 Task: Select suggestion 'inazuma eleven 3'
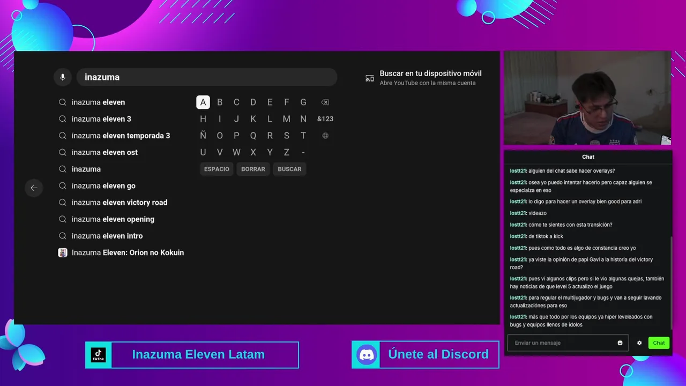pos(101,119)
